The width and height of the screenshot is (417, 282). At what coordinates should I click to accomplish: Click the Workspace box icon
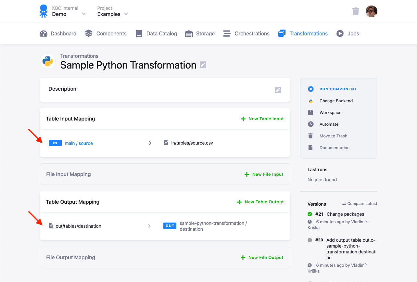pyautogui.click(x=311, y=112)
